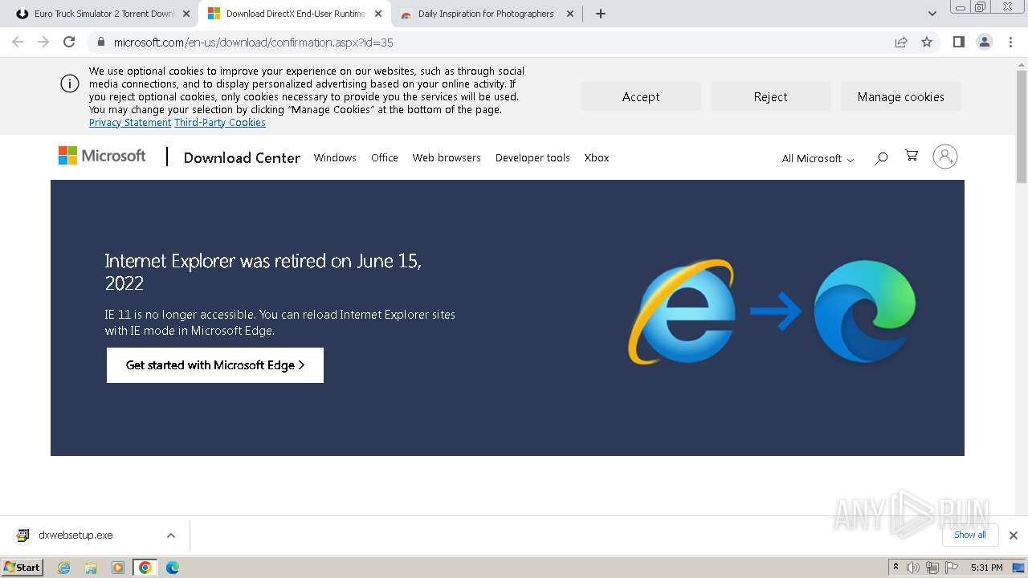Open a new tab with the plus icon
This screenshot has height=578, width=1028.
pyautogui.click(x=601, y=14)
